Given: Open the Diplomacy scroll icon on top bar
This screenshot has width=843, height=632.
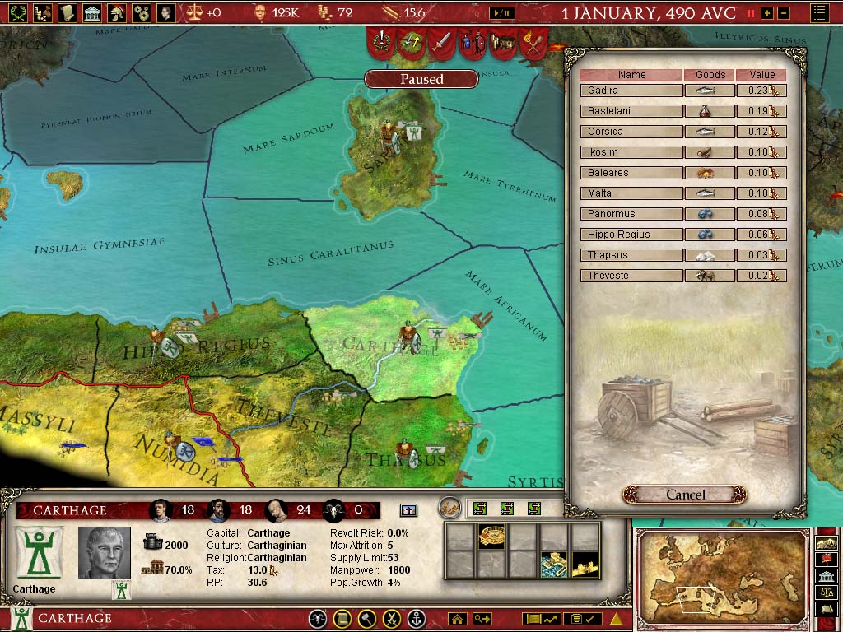Looking at the screenshot, I should [67, 13].
